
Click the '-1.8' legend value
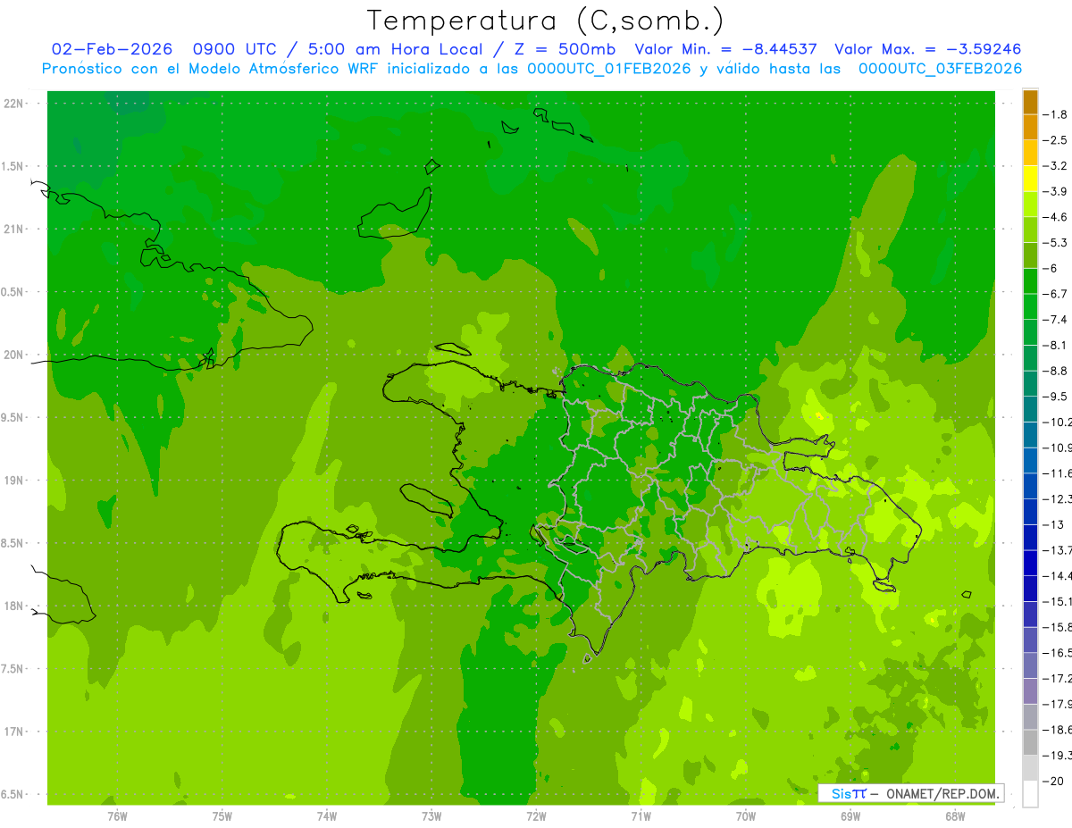tap(1057, 114)
